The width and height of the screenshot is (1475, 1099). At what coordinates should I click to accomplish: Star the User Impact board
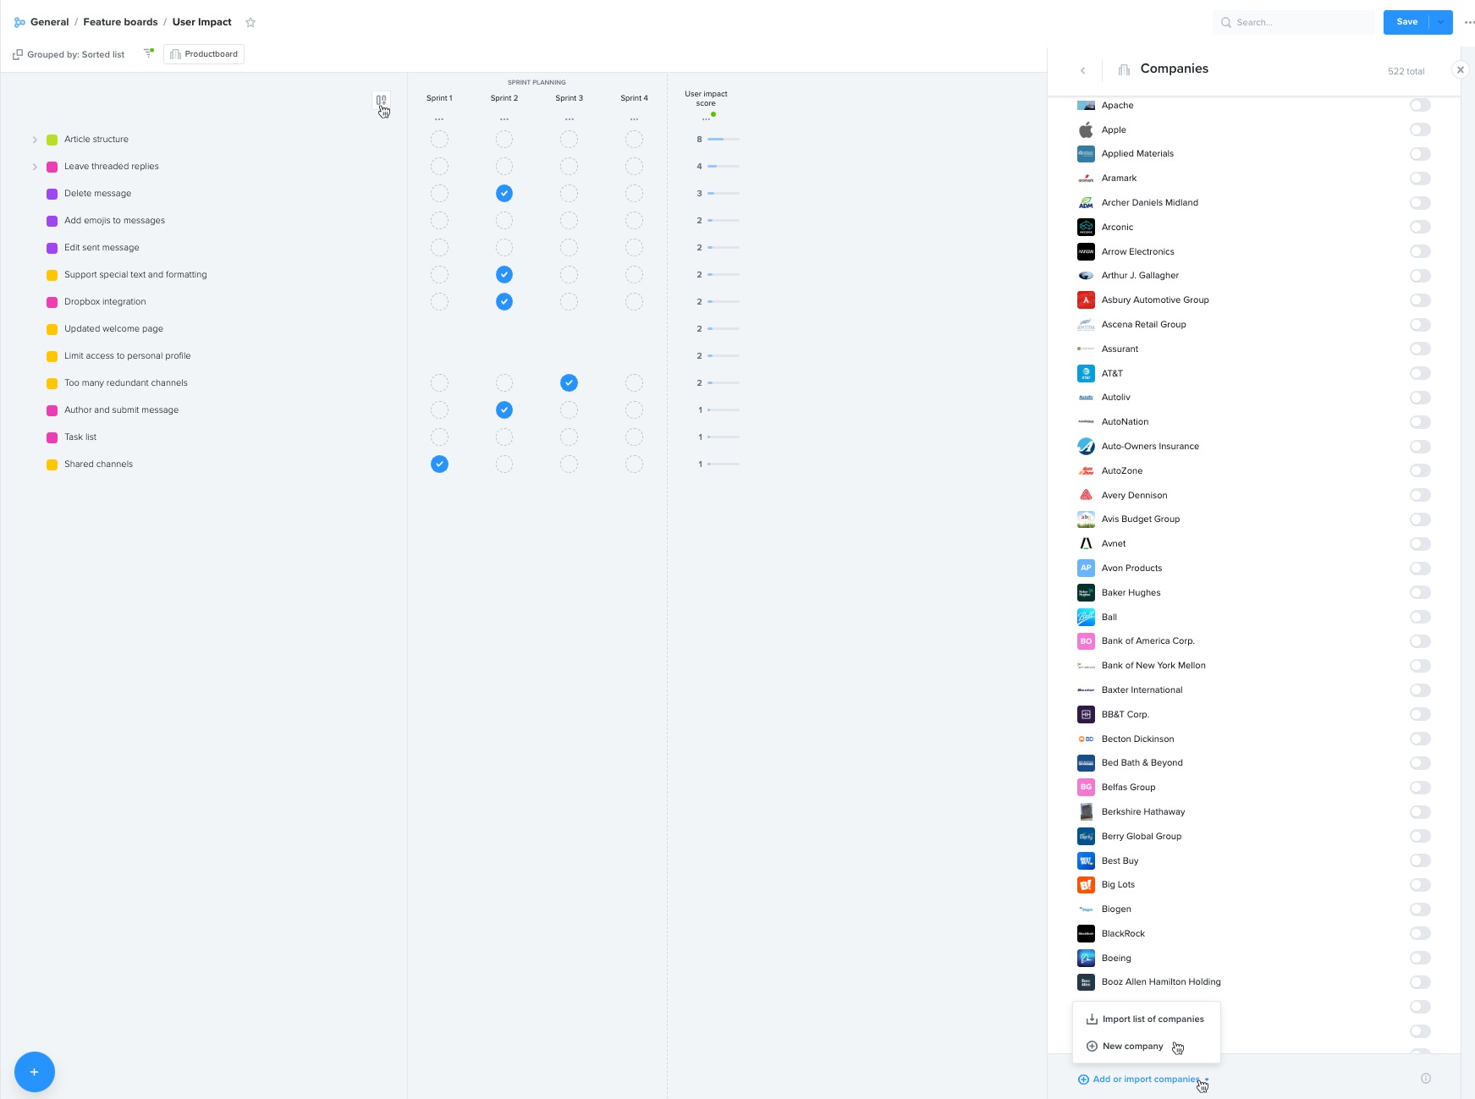coord(250,23)
